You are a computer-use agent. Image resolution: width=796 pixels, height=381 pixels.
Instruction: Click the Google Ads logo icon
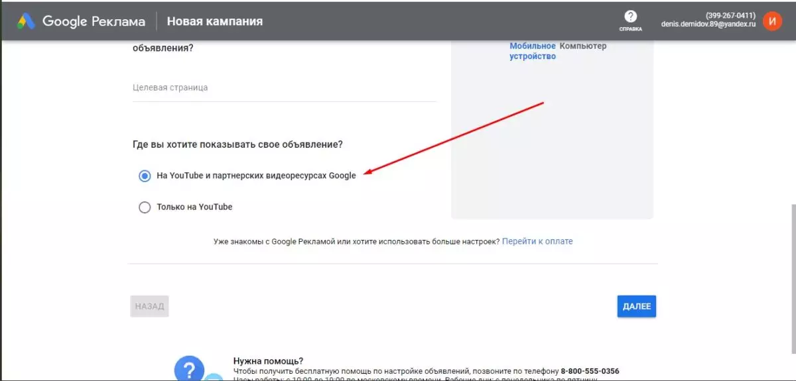click(26, 21)
